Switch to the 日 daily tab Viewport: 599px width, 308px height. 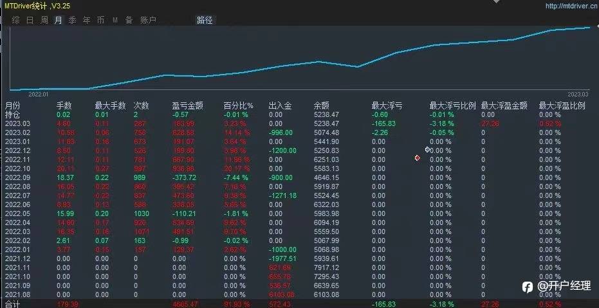30,20
